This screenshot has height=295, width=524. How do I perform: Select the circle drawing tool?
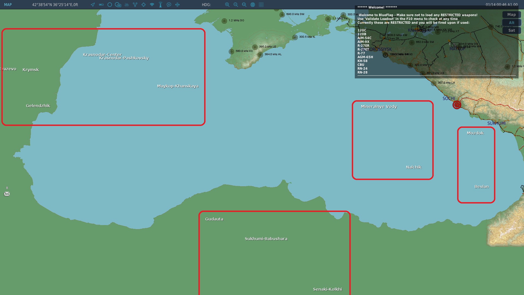click(x=110, y=5)
